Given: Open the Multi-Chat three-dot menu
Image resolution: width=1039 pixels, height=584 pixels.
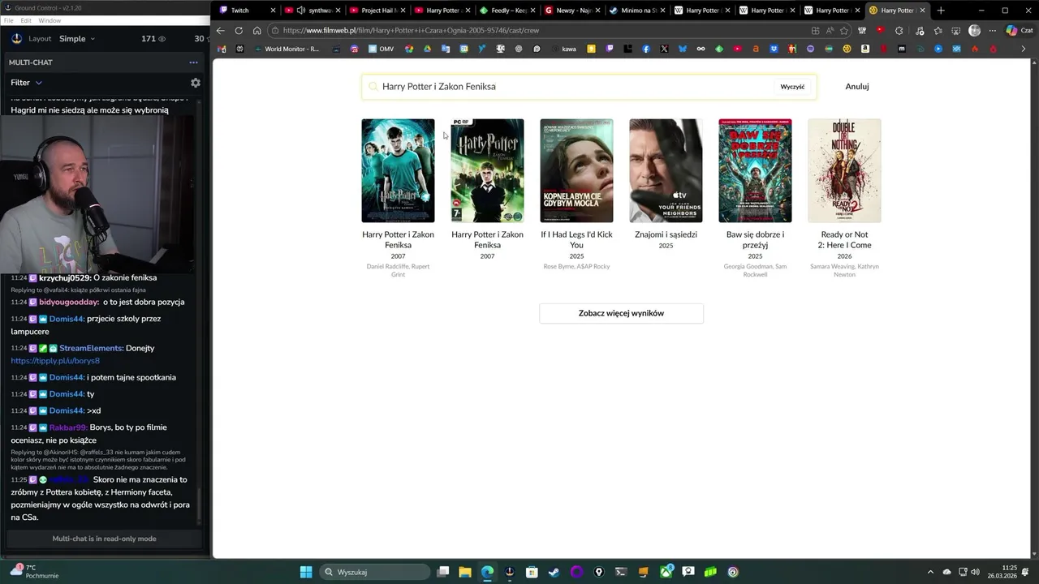Looking at the screenshot, I should click(x=193, y=62).
